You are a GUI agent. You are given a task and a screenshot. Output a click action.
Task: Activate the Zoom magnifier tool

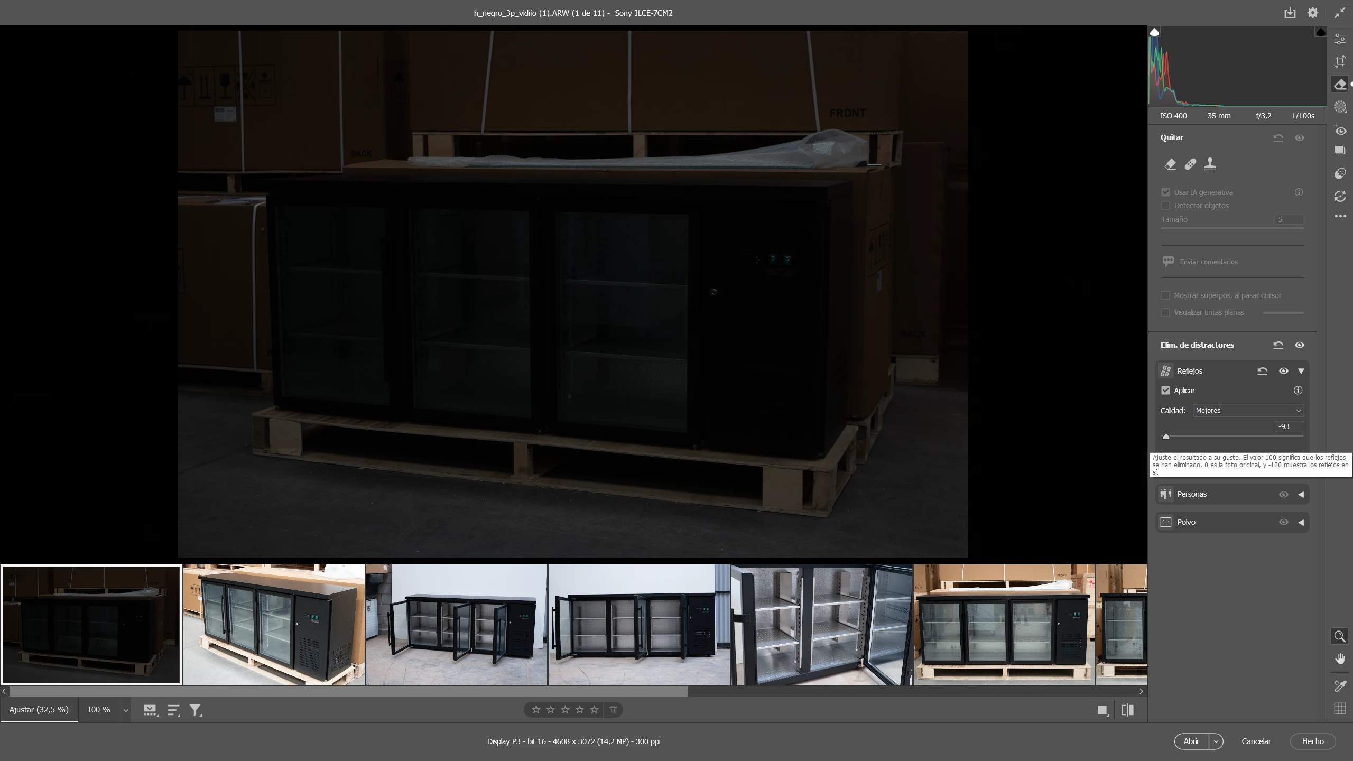click(1340, 636)
